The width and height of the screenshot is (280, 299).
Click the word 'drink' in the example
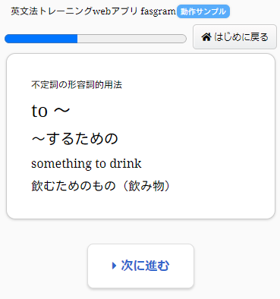coord(125,163)
